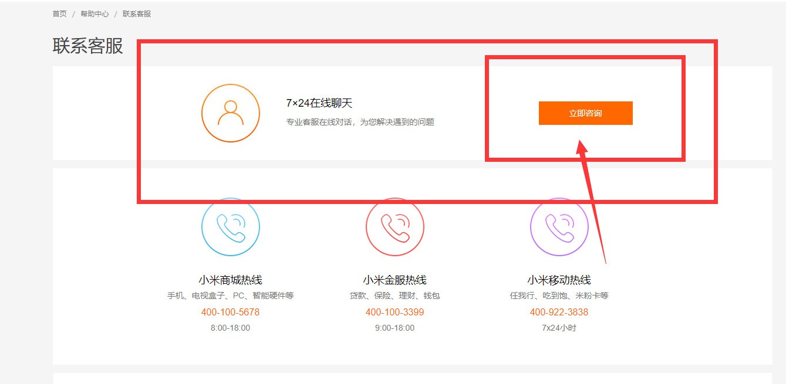Click the 手机、电视盒子、PC、智能硬件等 text
The height and width of the screenshot is (384, 786).
click(230, 295)
